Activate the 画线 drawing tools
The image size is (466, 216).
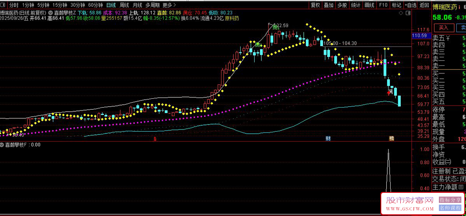[x=369, y=5]
